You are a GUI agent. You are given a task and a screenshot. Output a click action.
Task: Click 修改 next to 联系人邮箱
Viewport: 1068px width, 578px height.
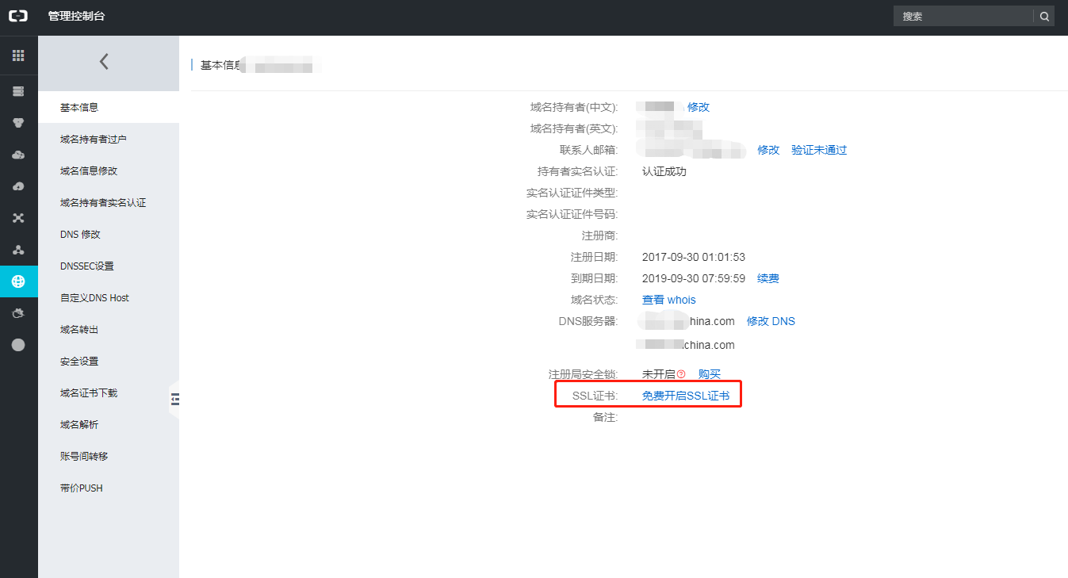coord(768,150)
